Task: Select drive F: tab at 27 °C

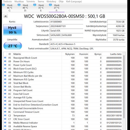Action: pyautogui.click(x=57, y=8)
